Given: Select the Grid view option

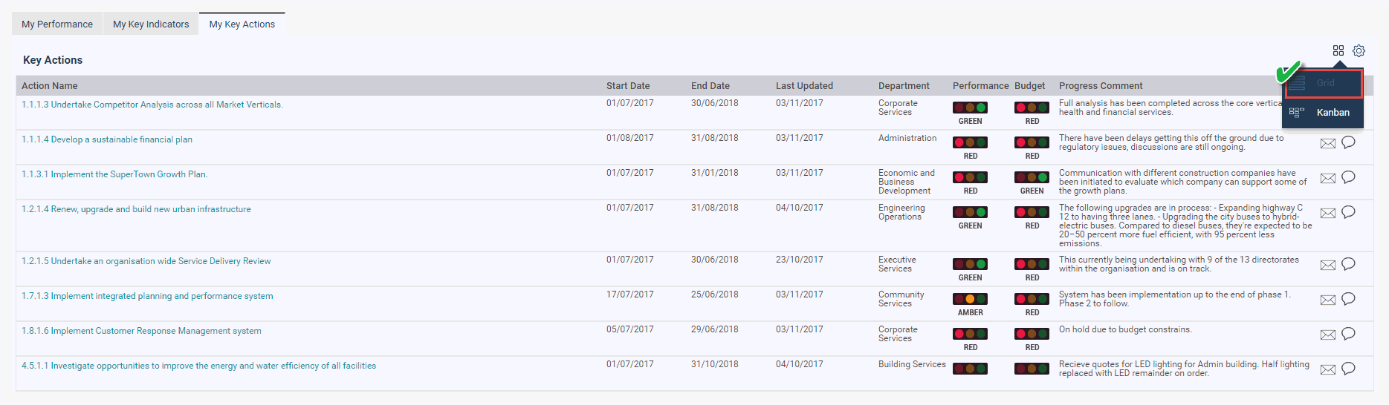Looking at the screenshot, I should (x=1323, y=83).
